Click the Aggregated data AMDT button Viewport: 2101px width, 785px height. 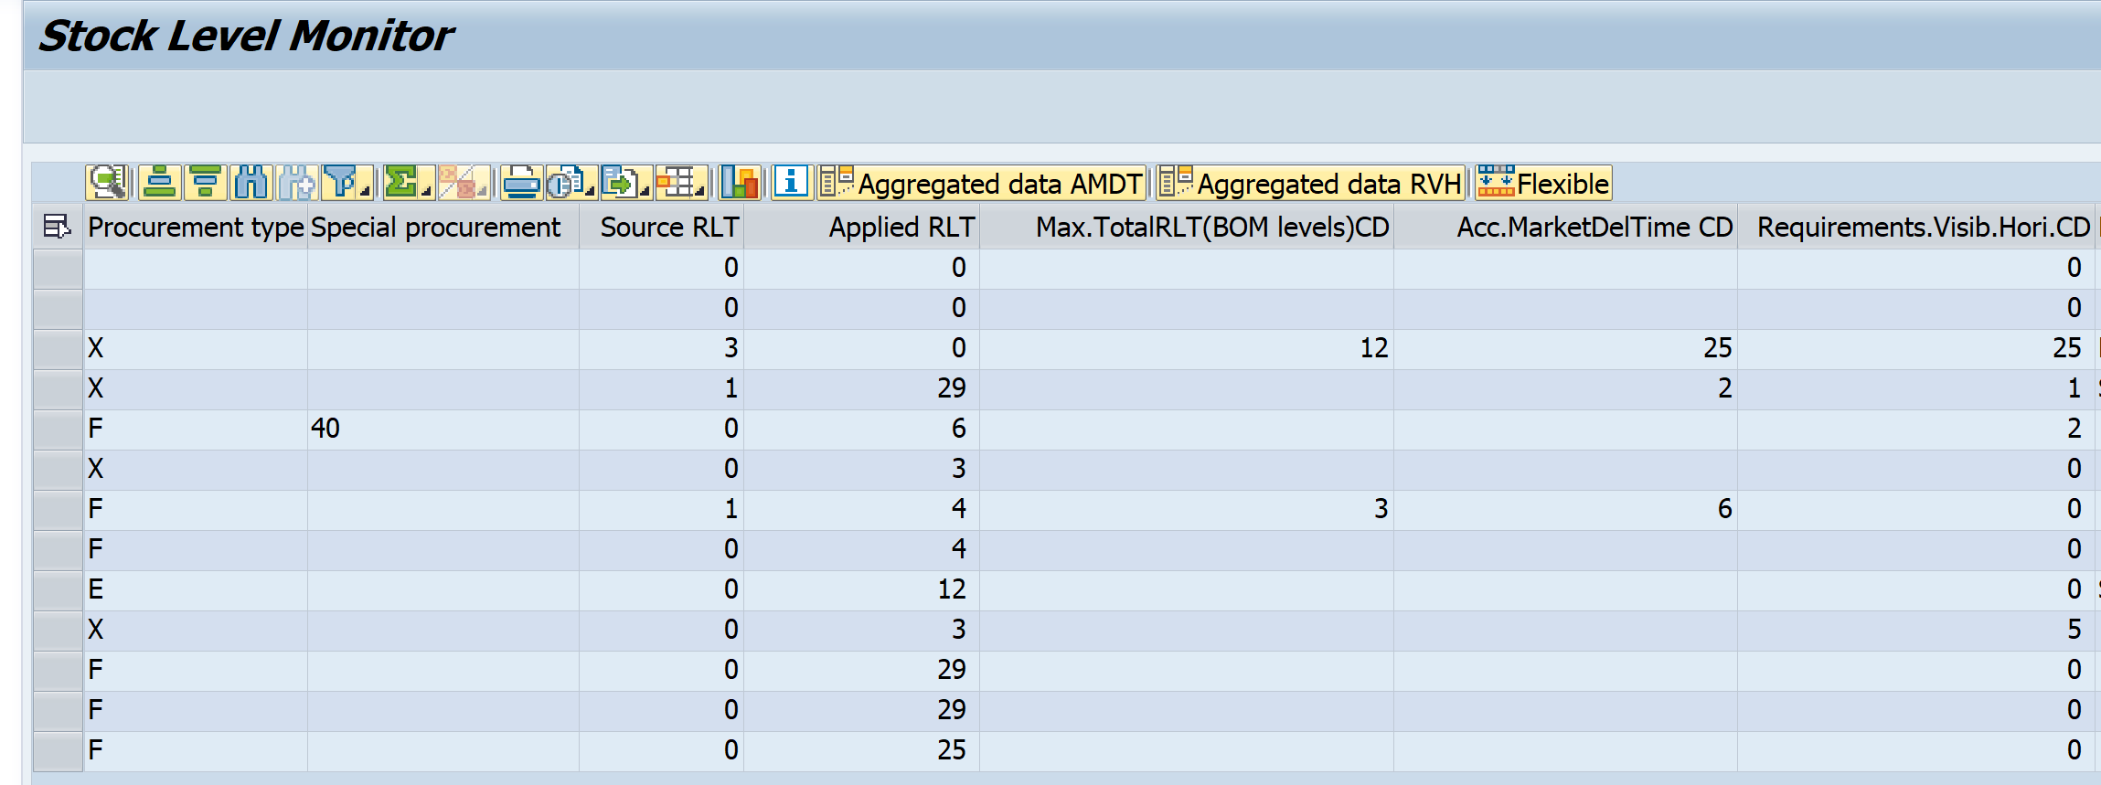pos(981,184)
